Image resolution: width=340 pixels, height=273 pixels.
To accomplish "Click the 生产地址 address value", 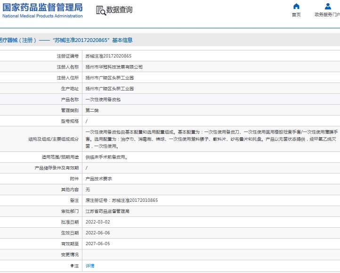I will pos(110,89).
